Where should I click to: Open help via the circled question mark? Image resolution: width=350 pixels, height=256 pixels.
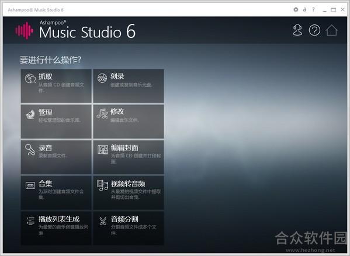tap(314, 30)
